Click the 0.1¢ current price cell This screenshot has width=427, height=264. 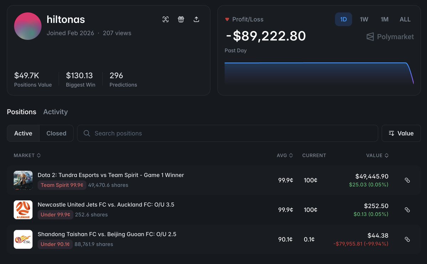309,239
